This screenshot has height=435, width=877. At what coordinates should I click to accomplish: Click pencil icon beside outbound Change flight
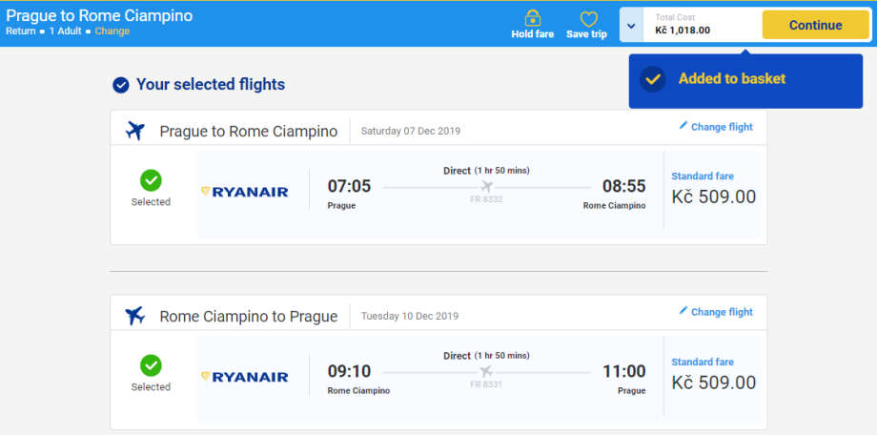click(683, 126)
